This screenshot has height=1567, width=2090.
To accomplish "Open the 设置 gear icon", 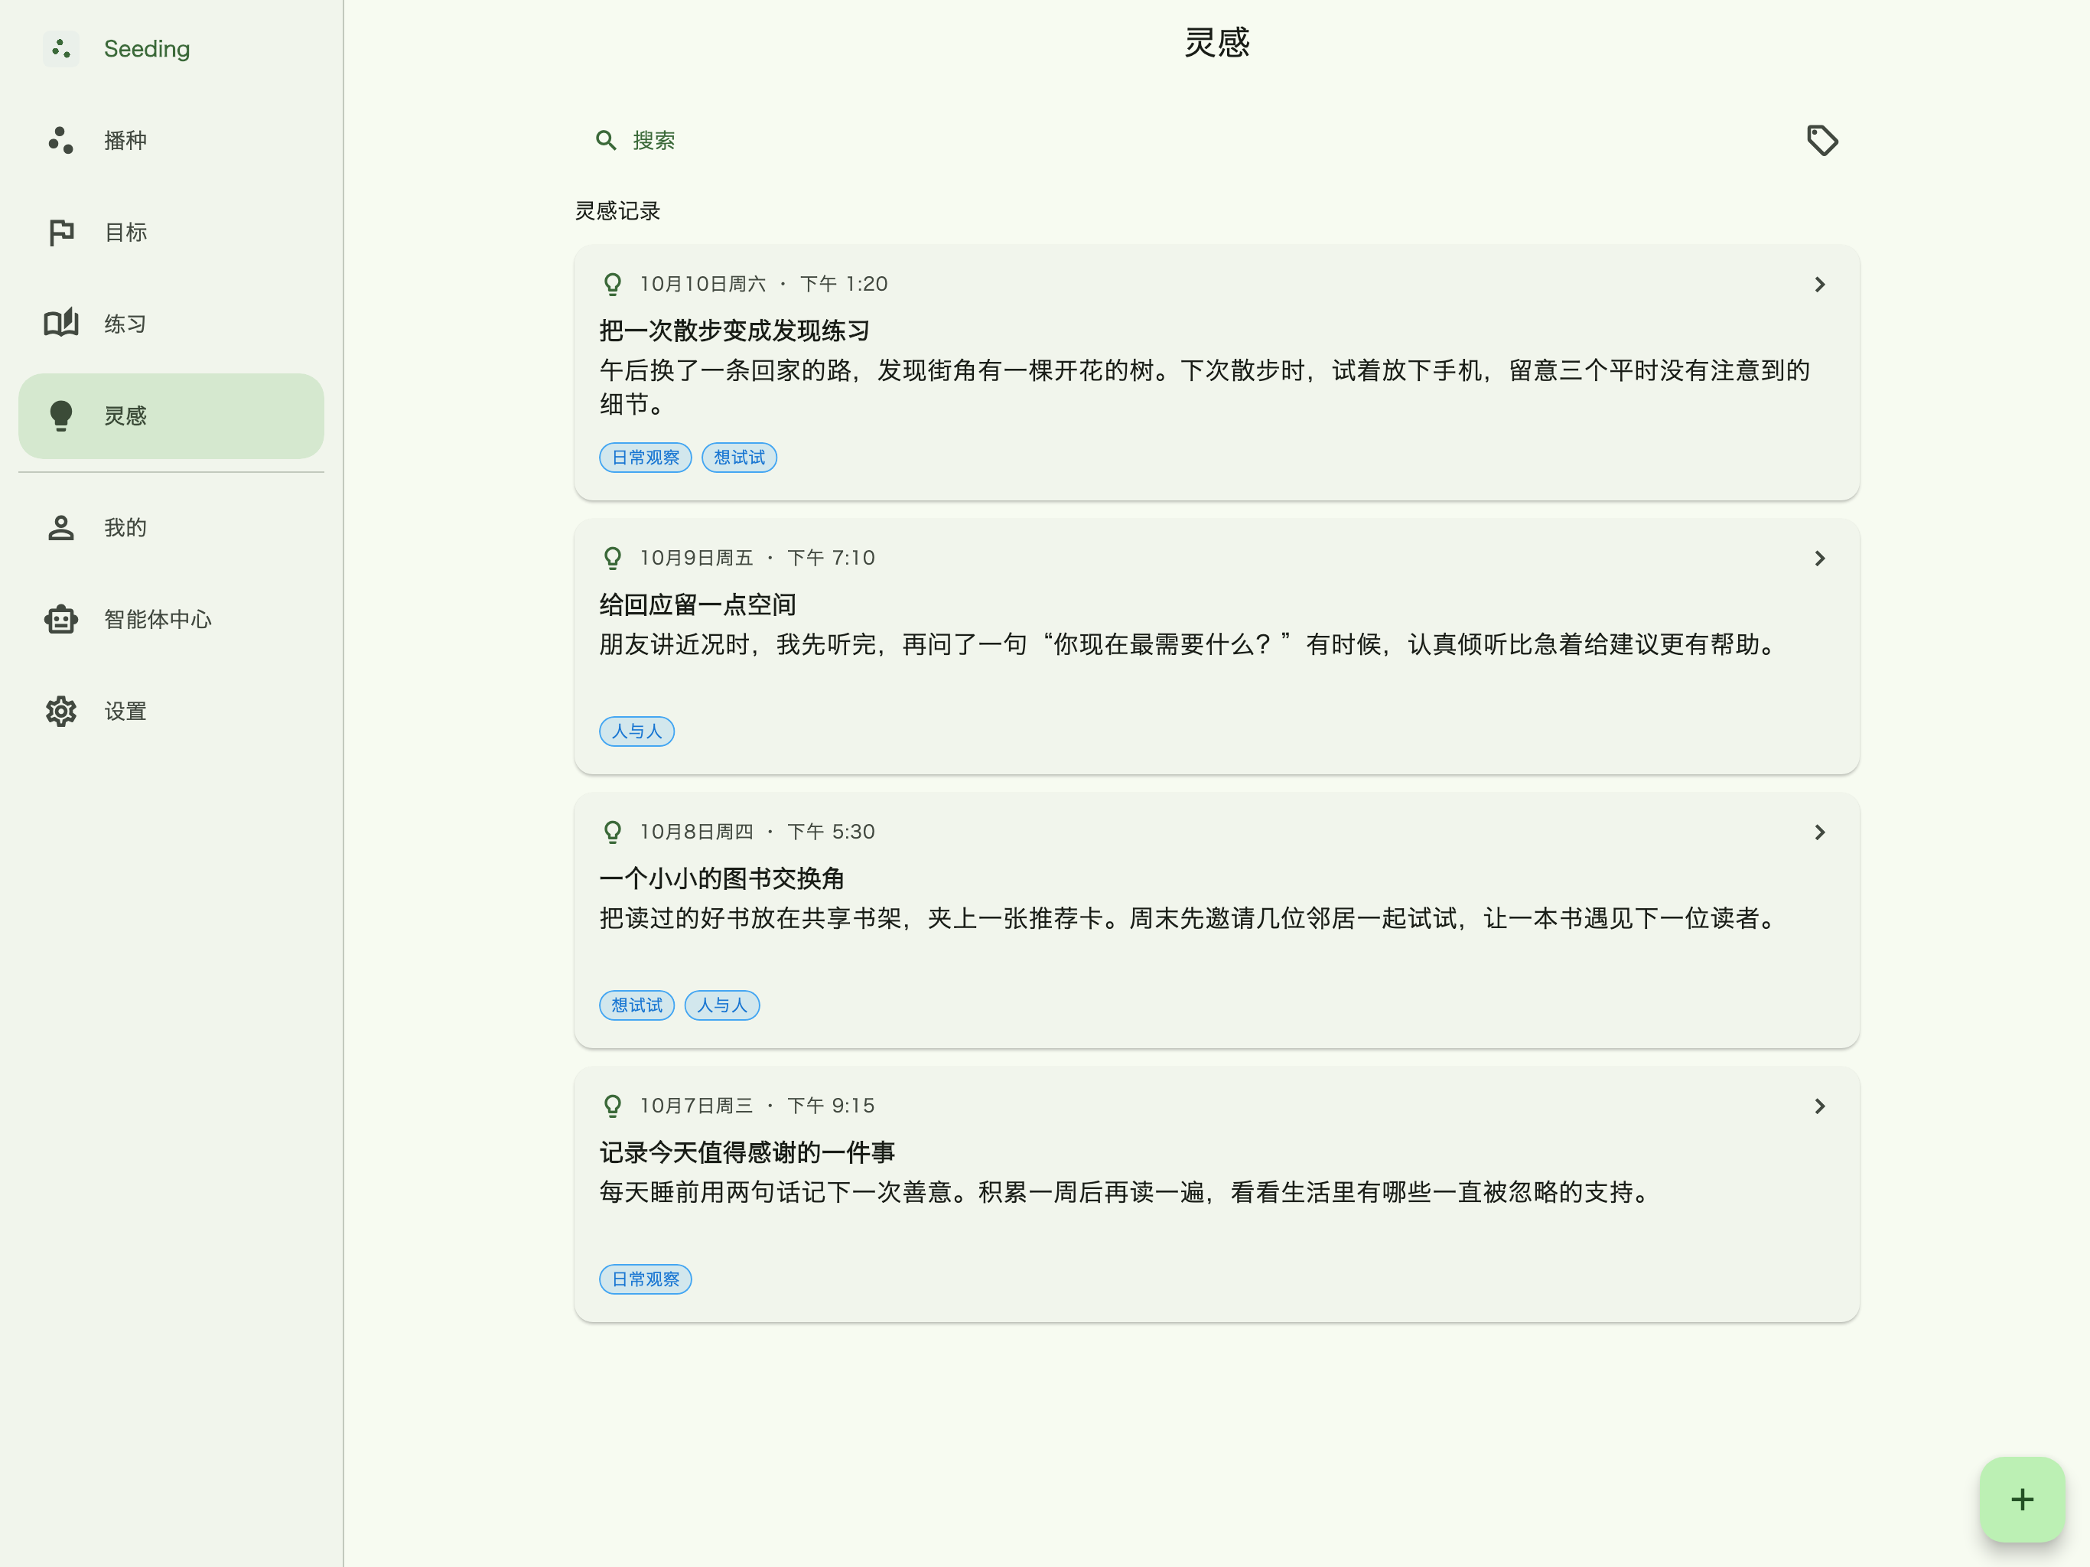I will tap(60, 711).
